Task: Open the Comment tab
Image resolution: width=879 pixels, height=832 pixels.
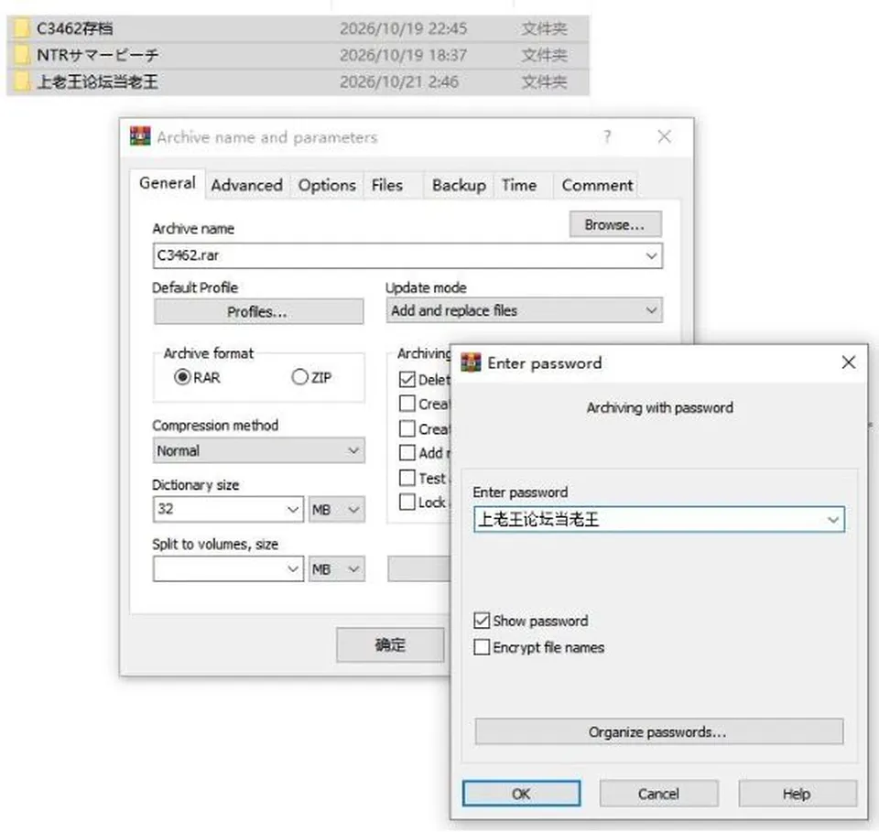Action: click(x=598, y=186)
